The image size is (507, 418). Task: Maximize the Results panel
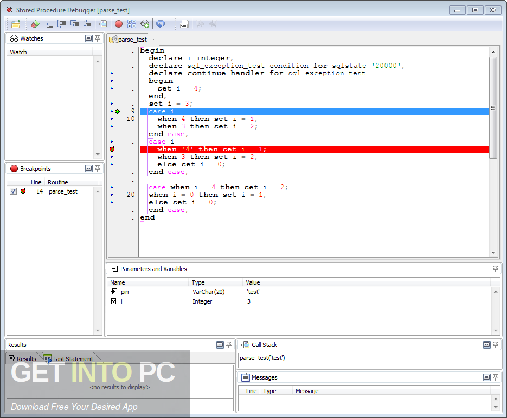pos(220,345)
